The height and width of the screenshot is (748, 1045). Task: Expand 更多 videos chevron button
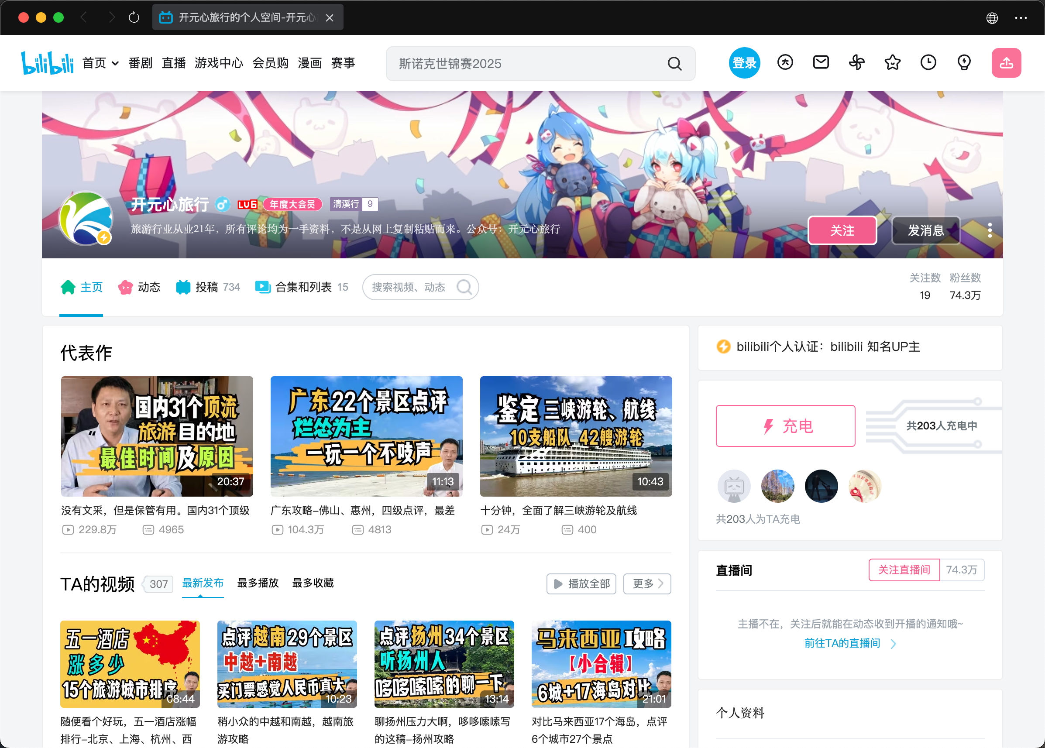click(647, 584)
